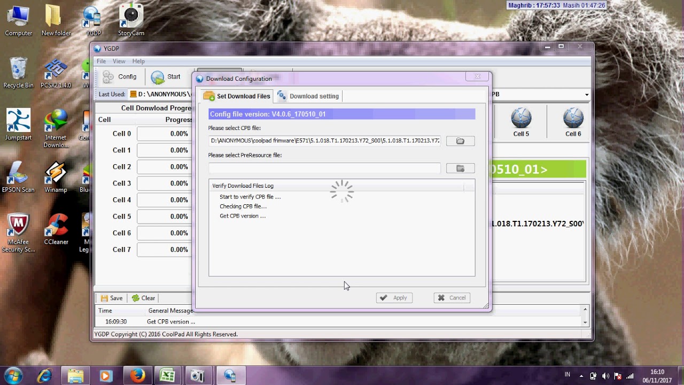Launch the Winamp desktop shortcut
Image resolution: width=684 pixels, height=385 pixels.
(x=56, y=177)
